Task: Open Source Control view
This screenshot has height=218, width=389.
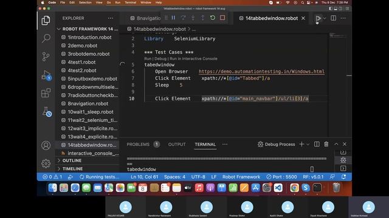Action: (46, 56)
